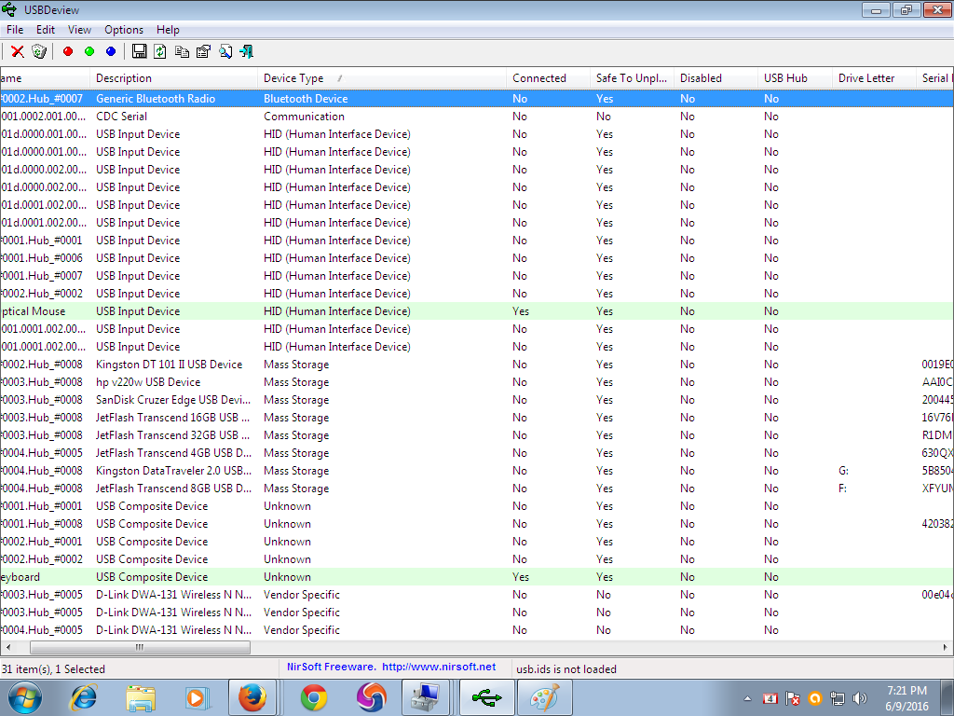The image size is (954, 716).
Task: Click the horizontal scrollbar left arrow
Action: click(x=7, y=647)
